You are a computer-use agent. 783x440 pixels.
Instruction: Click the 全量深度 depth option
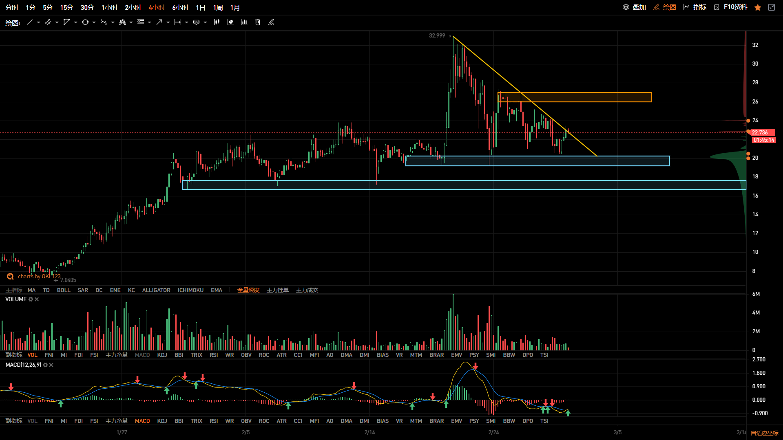[248, 290]
